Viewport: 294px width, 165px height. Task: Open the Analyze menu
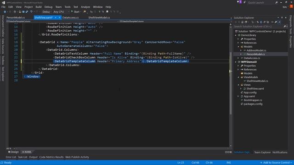[85, 7]
